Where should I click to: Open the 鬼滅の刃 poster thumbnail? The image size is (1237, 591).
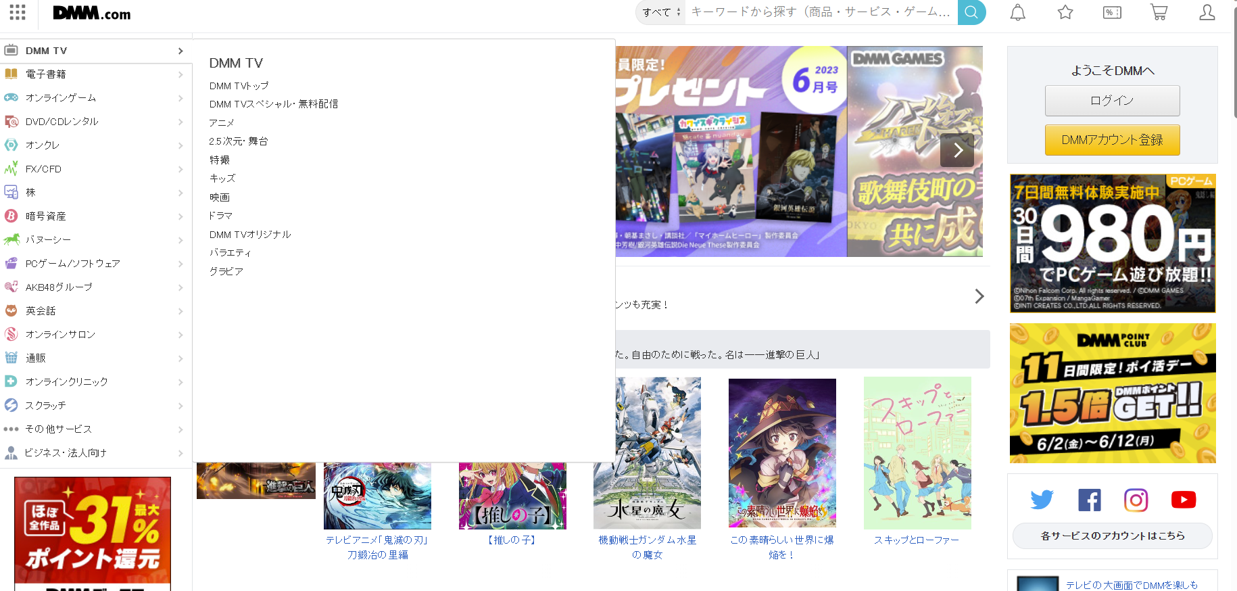pos(377,496)
